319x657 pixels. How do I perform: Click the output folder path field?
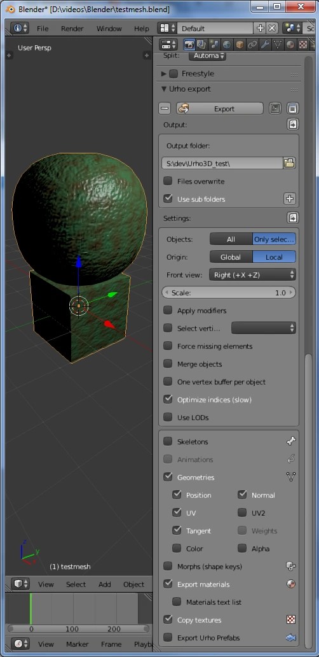point(222,163)
